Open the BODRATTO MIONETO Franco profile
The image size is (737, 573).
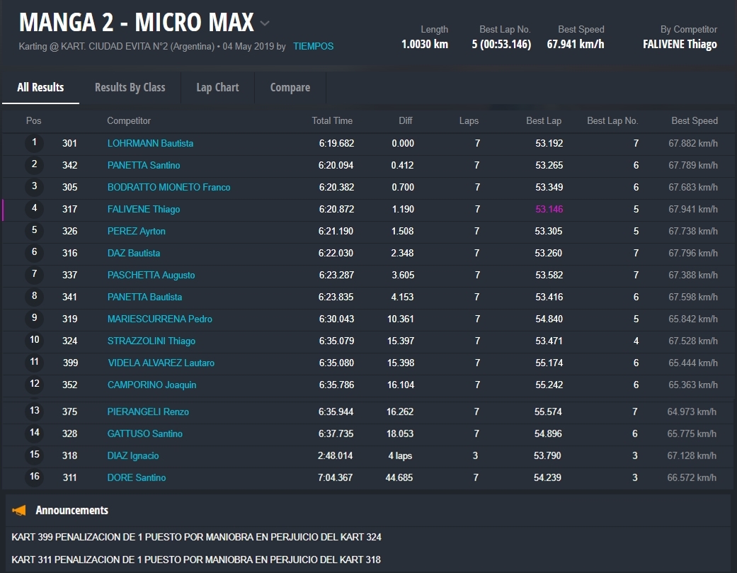(x=168, y=187)
